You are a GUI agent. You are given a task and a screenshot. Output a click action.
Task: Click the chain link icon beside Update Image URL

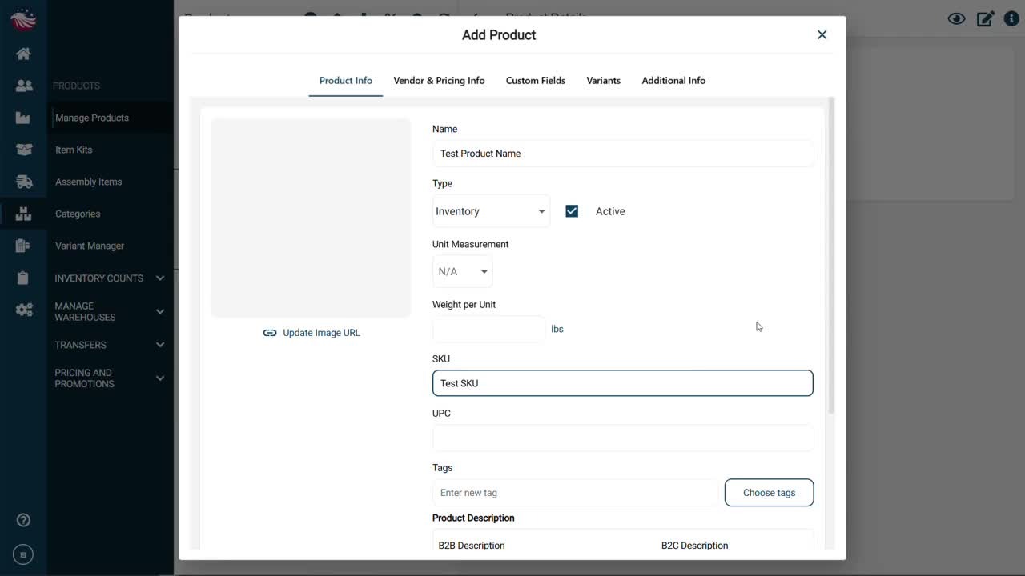click(270, 333)
